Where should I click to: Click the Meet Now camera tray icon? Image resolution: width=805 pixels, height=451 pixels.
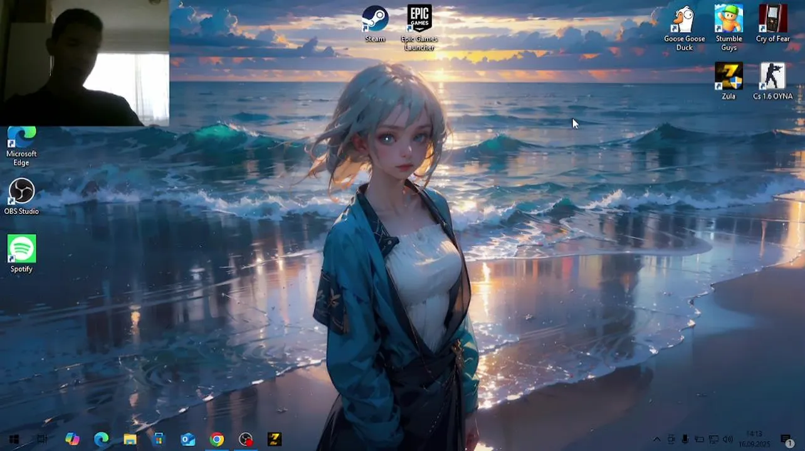671,440
